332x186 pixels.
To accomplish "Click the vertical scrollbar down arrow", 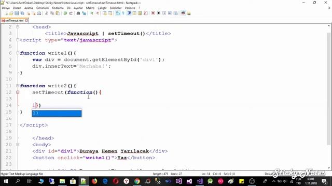I will [328, 168].
